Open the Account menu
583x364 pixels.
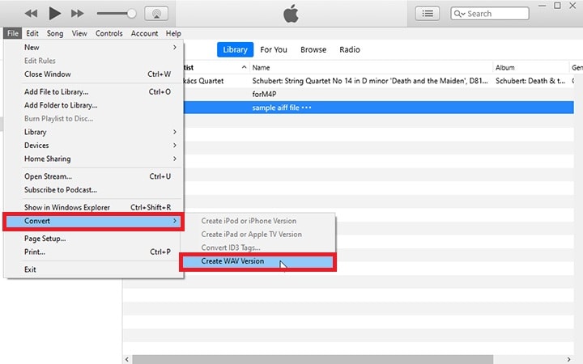144,33
